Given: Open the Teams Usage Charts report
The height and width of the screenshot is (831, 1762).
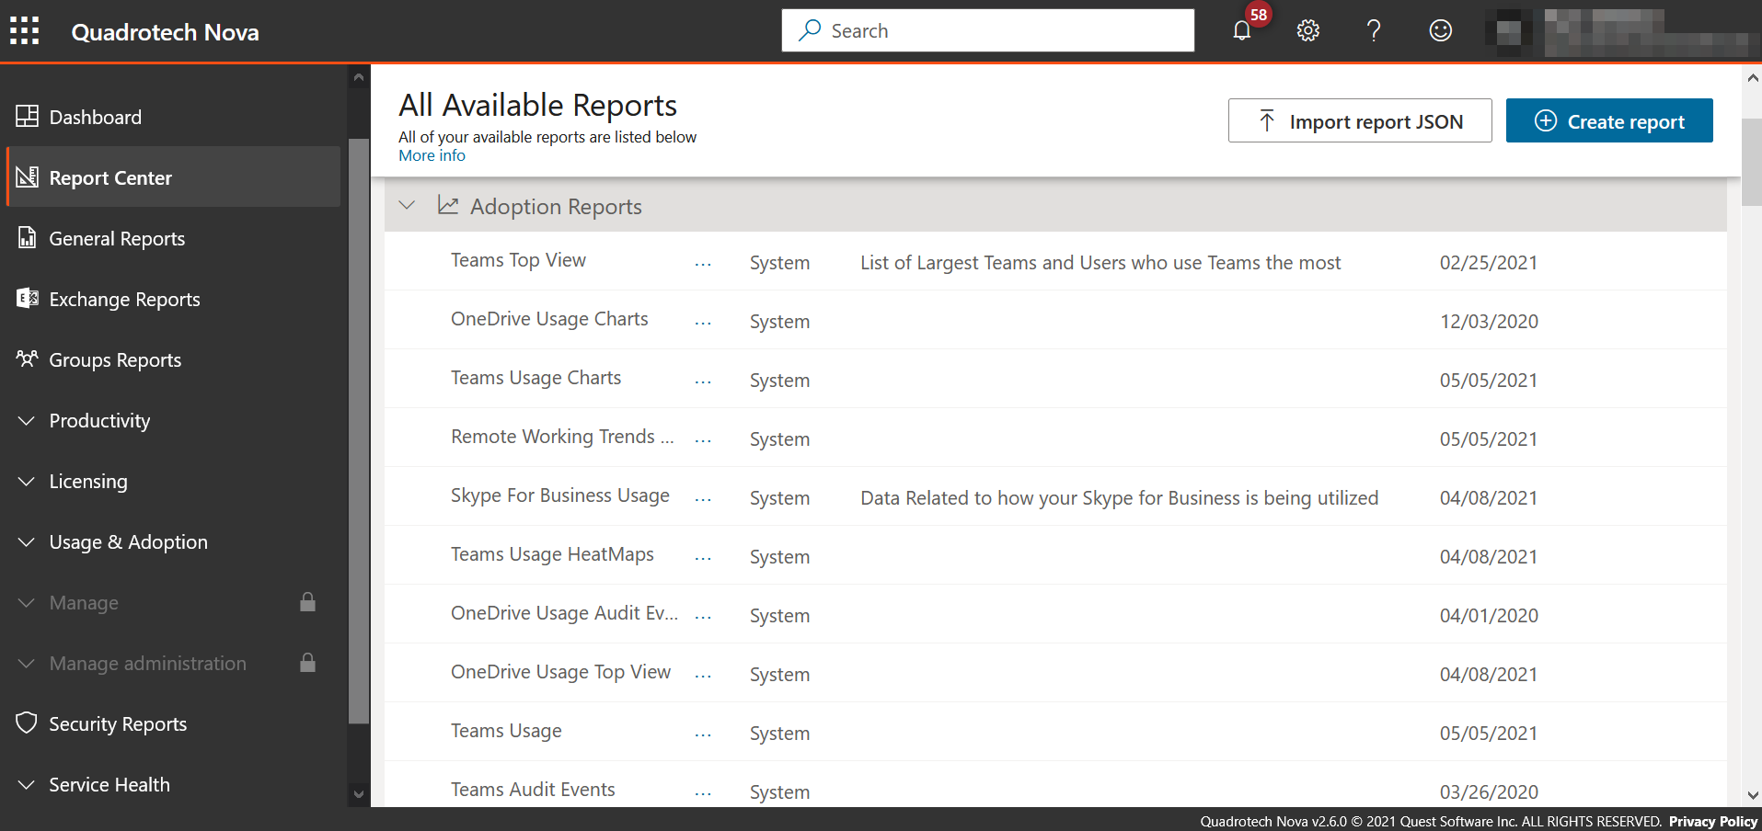Looking at the screenshot, I should point(536,378).
